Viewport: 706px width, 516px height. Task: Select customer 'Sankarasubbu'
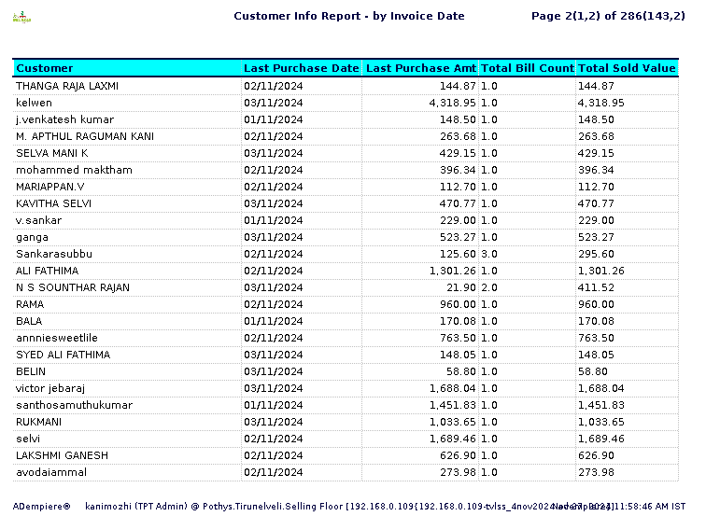[54, 254]
